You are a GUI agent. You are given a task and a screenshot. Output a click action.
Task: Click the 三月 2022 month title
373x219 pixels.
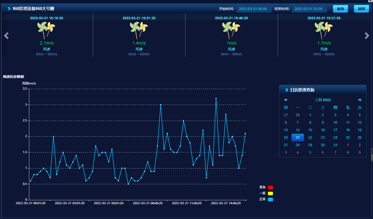click(323, 100)
